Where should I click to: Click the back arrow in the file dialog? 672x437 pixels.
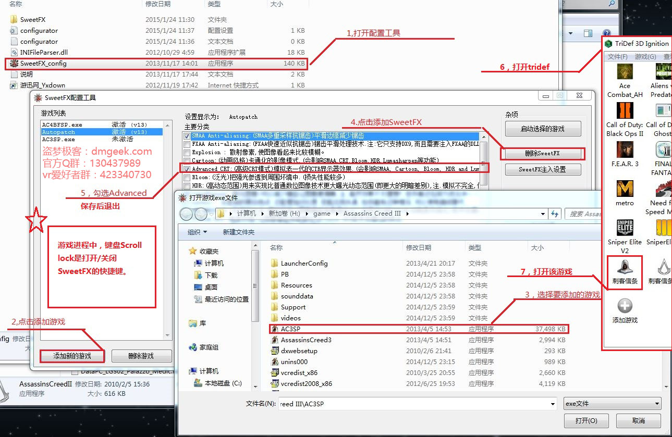click(187, 214)
